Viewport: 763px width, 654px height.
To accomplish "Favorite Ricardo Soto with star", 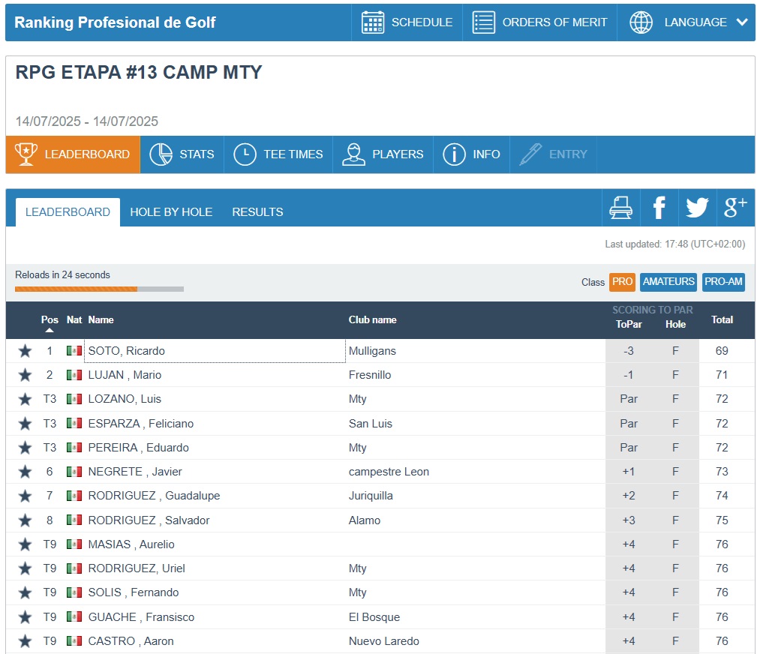I will pos(25,351).
